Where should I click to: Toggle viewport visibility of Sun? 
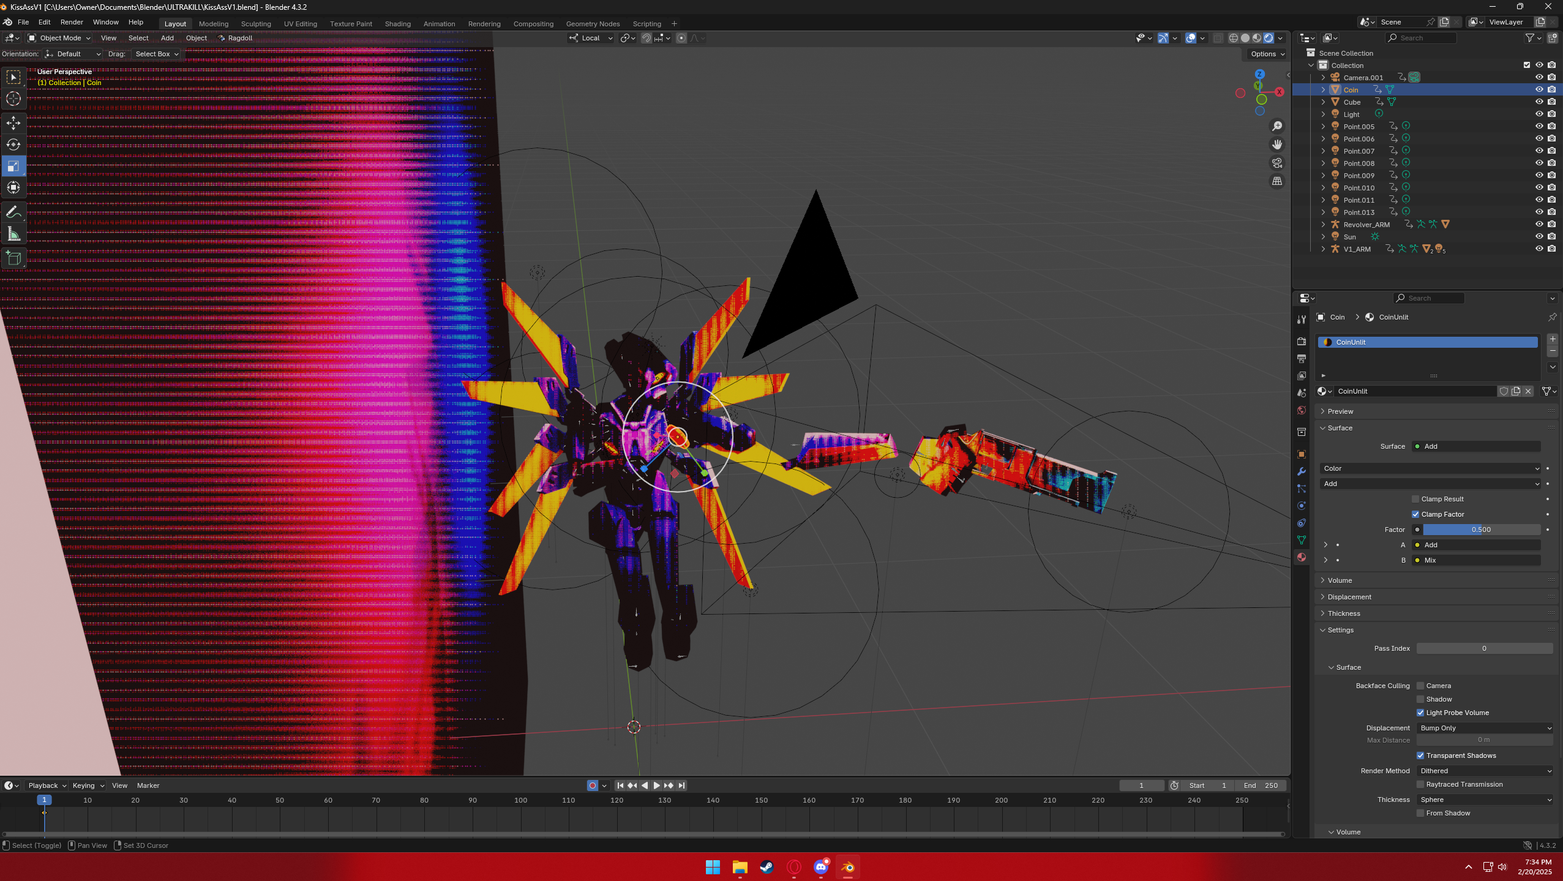tap(1539, 236)
